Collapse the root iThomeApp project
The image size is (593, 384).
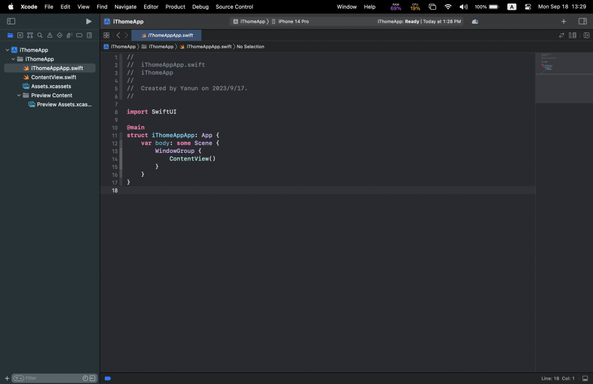[x=7, y=50]
